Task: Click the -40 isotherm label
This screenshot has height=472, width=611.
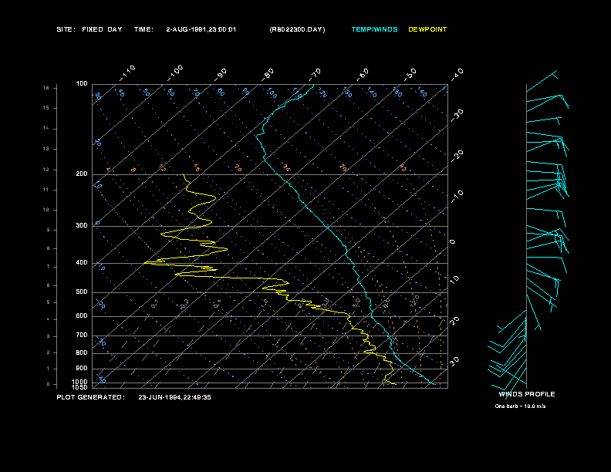Action: [x=457, y=74]
